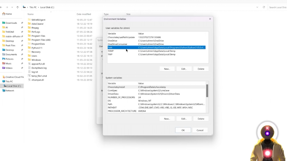Open stable-diffusion quick access folder
The width and height of the screenshot is (287, 161).
pos(11,36)
